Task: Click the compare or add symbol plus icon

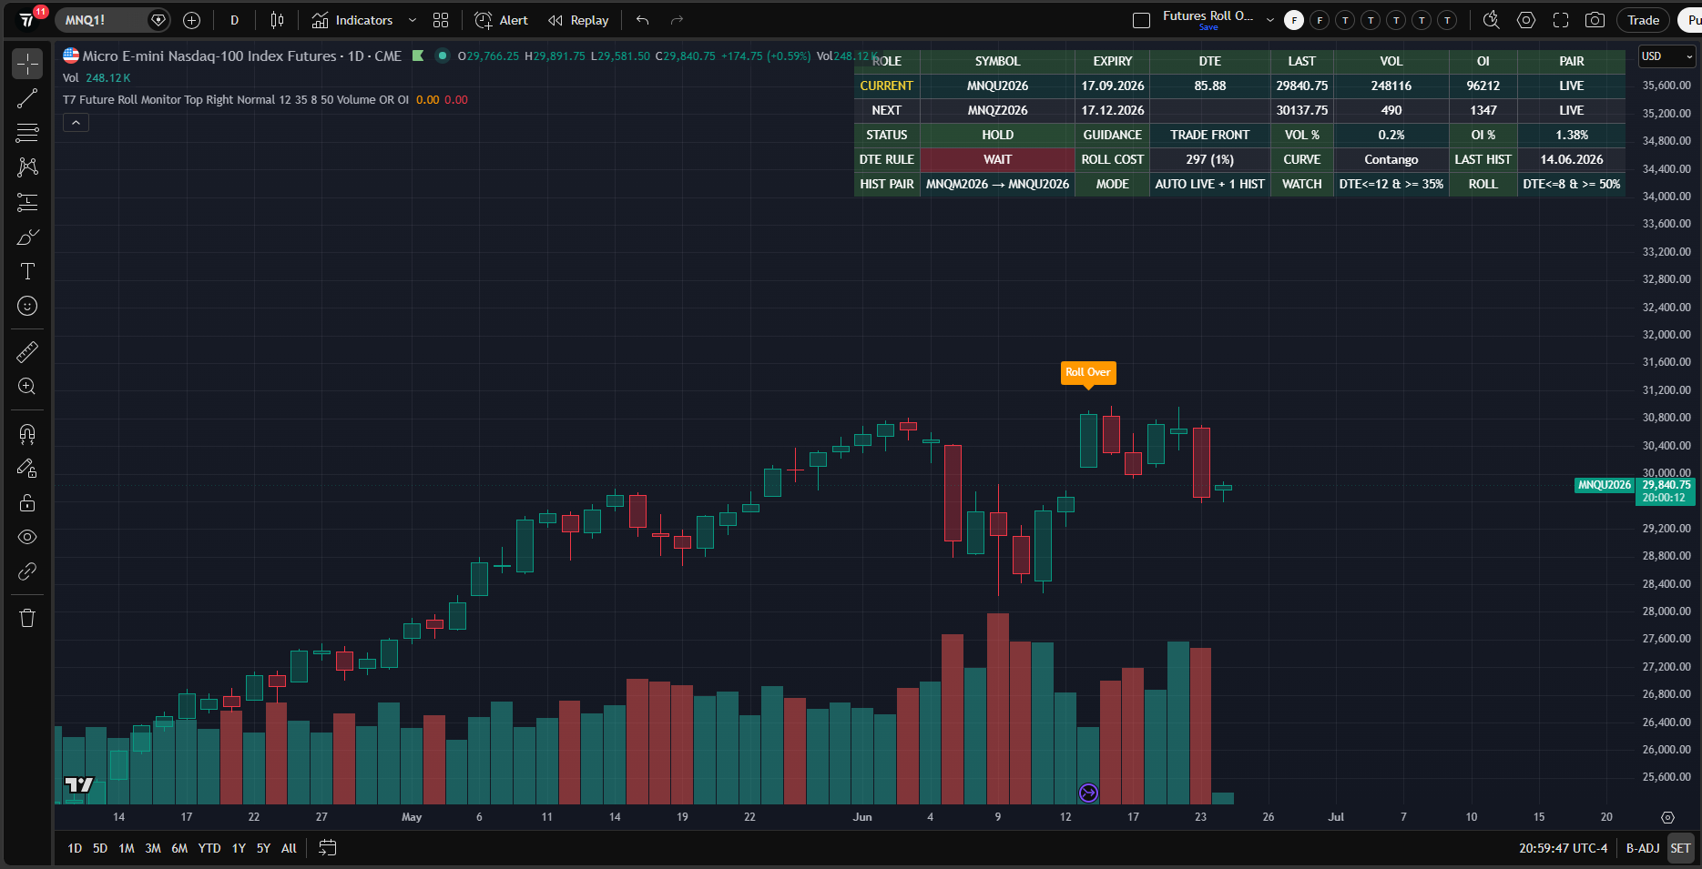Action: point(191,20)
